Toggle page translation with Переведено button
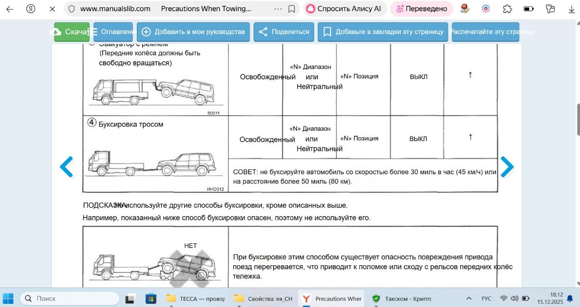 pyautogui.click(x=421, y=9)
